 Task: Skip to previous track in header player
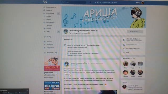(x=95, y=2)
